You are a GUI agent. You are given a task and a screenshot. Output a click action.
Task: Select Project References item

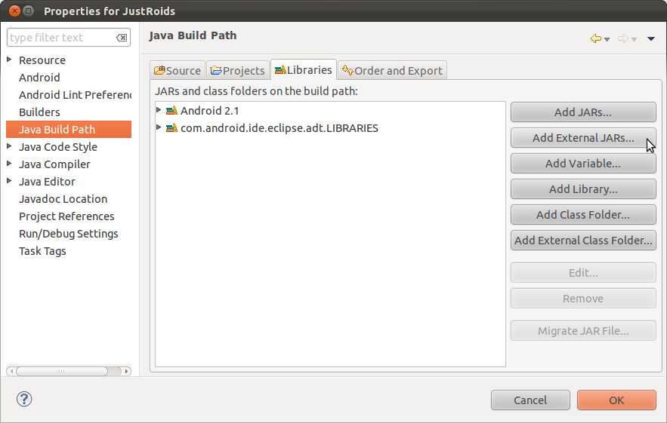[66, 216]
